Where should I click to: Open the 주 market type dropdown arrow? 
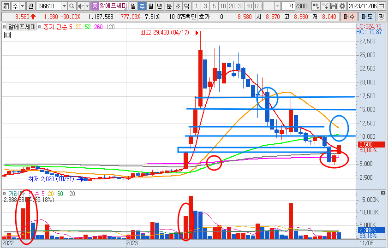(x=23, y=6)
